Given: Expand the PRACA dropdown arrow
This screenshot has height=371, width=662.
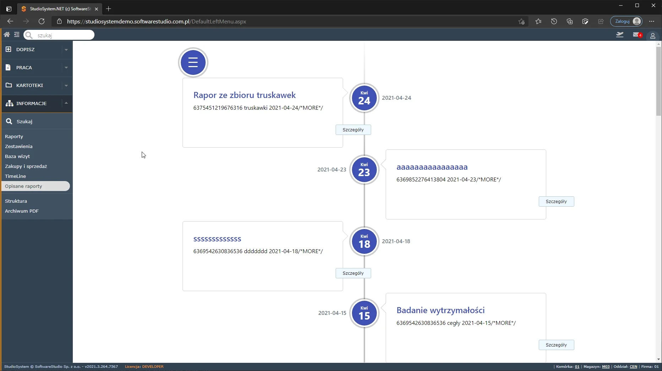Looking at the screenshot, I should [66, 68].
